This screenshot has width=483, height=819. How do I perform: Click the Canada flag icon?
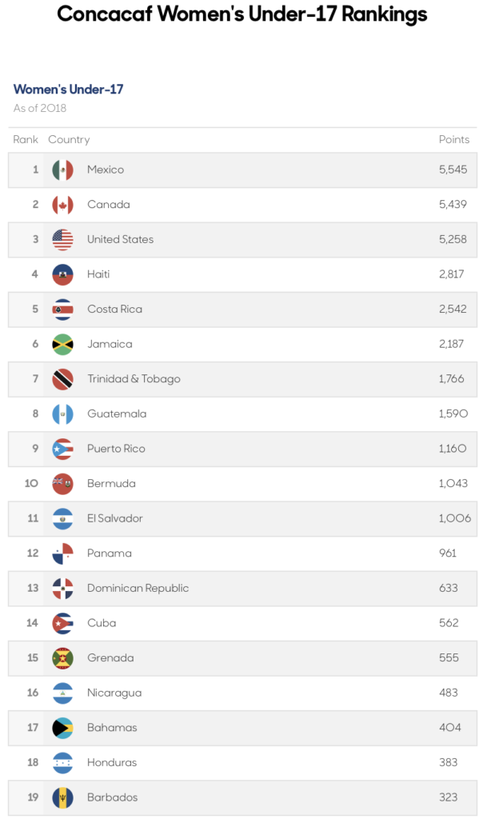62,206
